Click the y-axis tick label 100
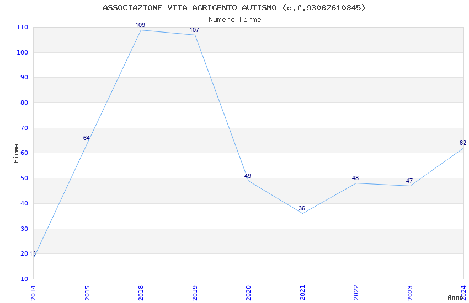Screen dimensions: 469x303 pos(23,52)
